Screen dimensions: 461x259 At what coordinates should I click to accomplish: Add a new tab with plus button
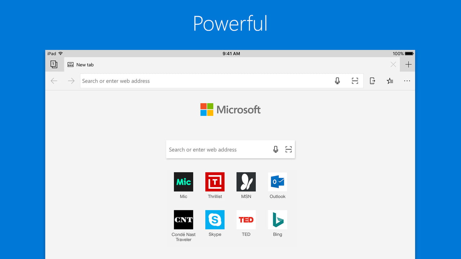(408, 65)
